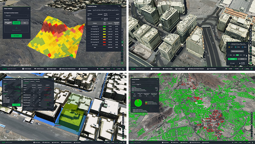Toggle the Rain option in the weather panel

point(242,59)
